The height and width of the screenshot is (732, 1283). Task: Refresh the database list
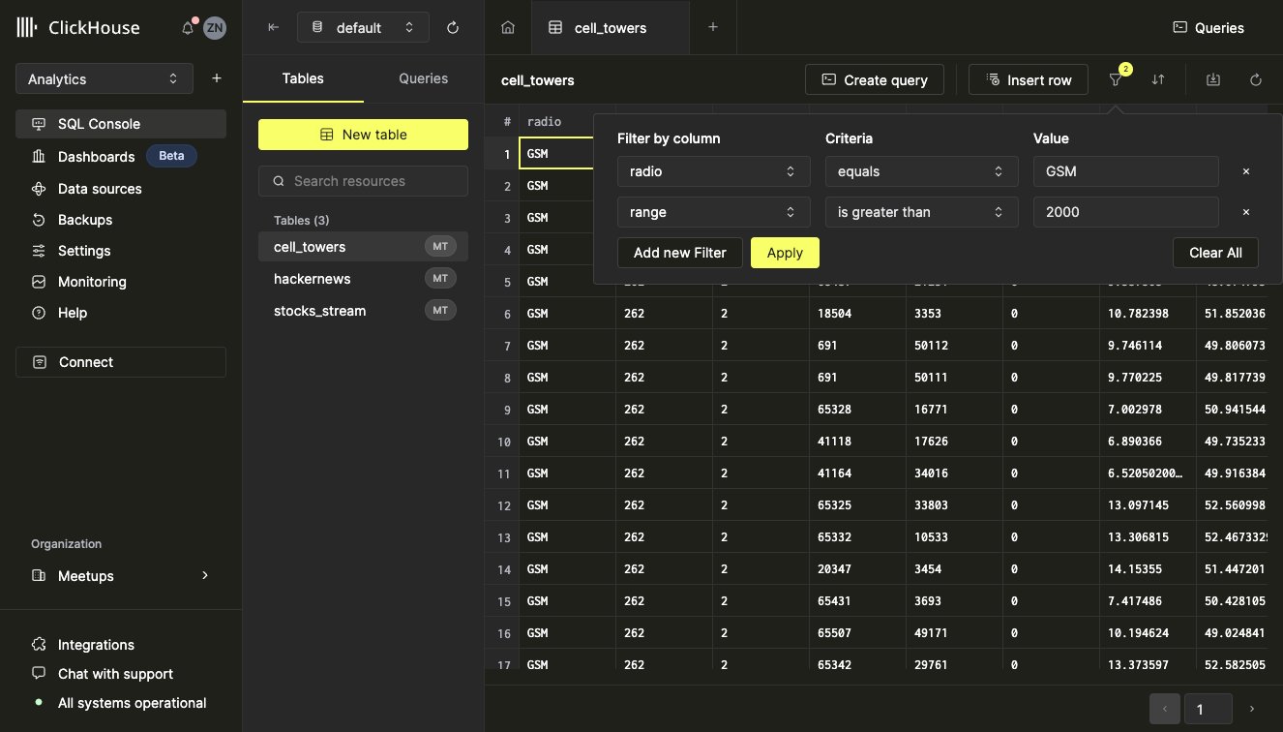(453, 28)
